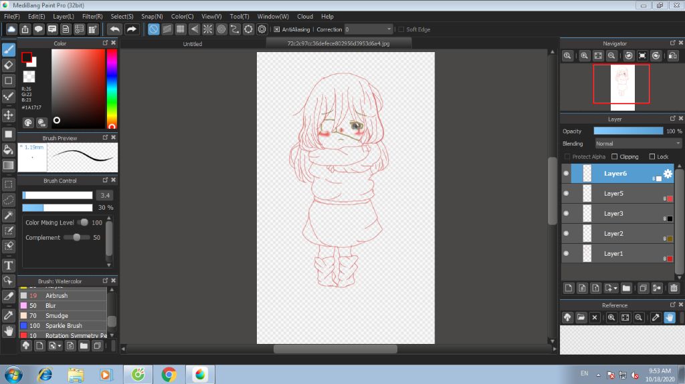Enable the layer Lock checkbox
Image resolution: width=685 pixels, height=384 pixels.
(652, 157)
